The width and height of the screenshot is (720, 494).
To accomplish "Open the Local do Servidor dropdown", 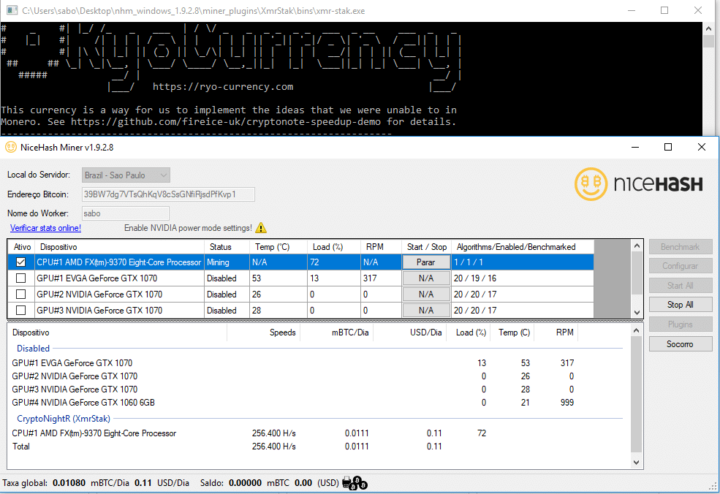I will click(126, 175).
